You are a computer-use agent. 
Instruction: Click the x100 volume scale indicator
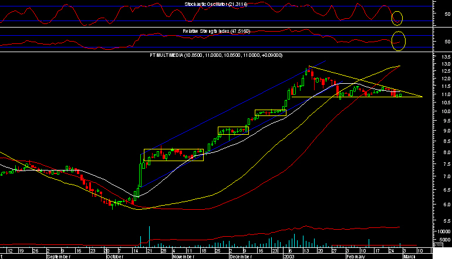click(438, 244)
